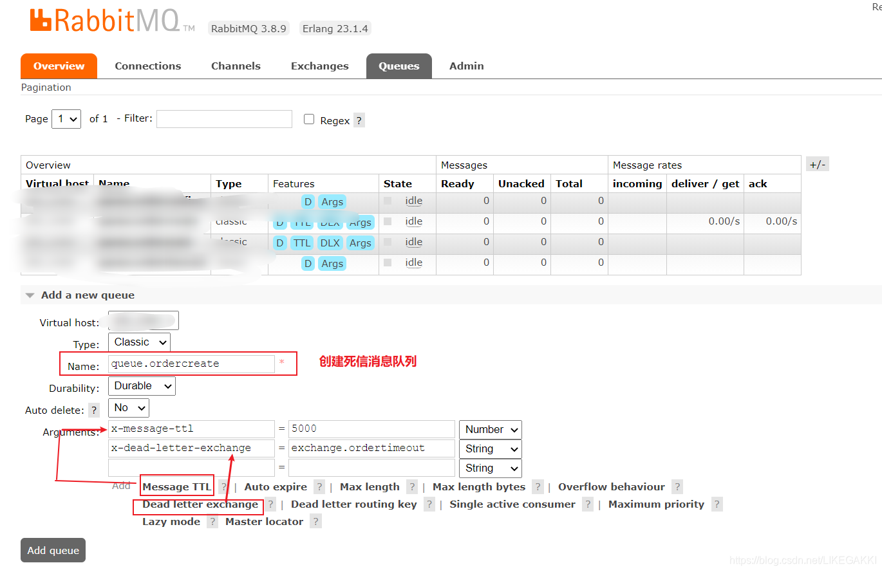
Task: Click the x-message-ttl argument key field
Action: coord(191,429)
